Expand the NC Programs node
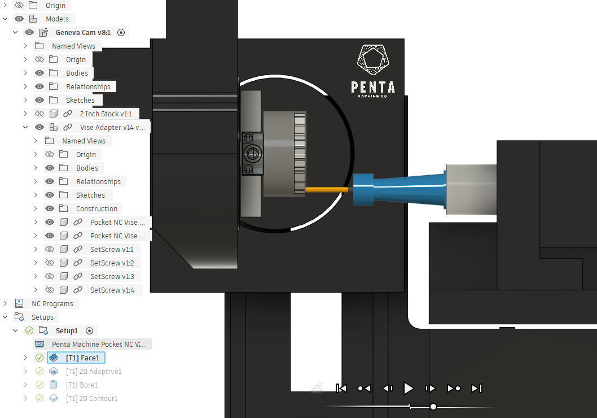The height and width of the screenshot is (418, 597). pos(5,303)
